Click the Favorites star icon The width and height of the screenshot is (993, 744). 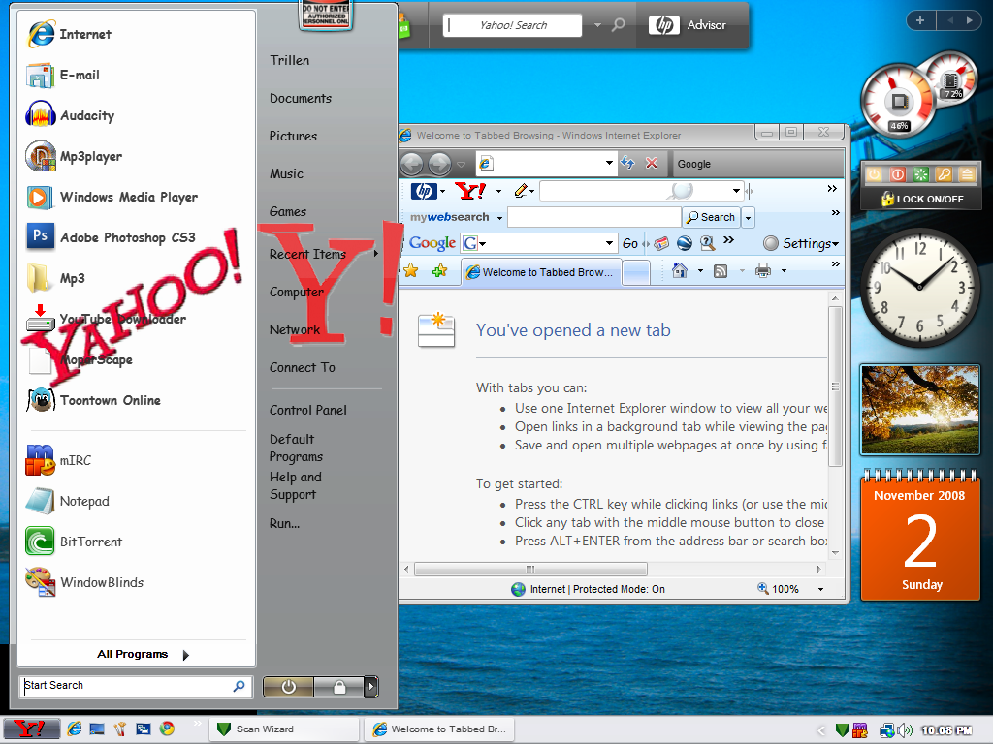click(410, 271)
